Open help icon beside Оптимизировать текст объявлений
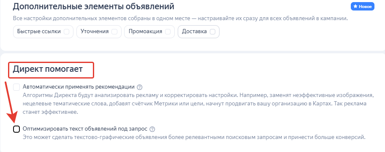This screenshot has width=385, height=152. click(x=152, y=129)
